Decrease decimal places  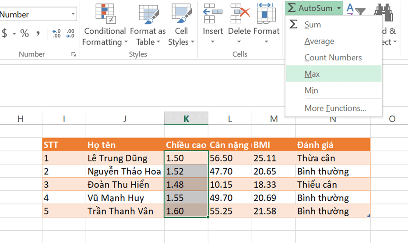click(70, 33)
